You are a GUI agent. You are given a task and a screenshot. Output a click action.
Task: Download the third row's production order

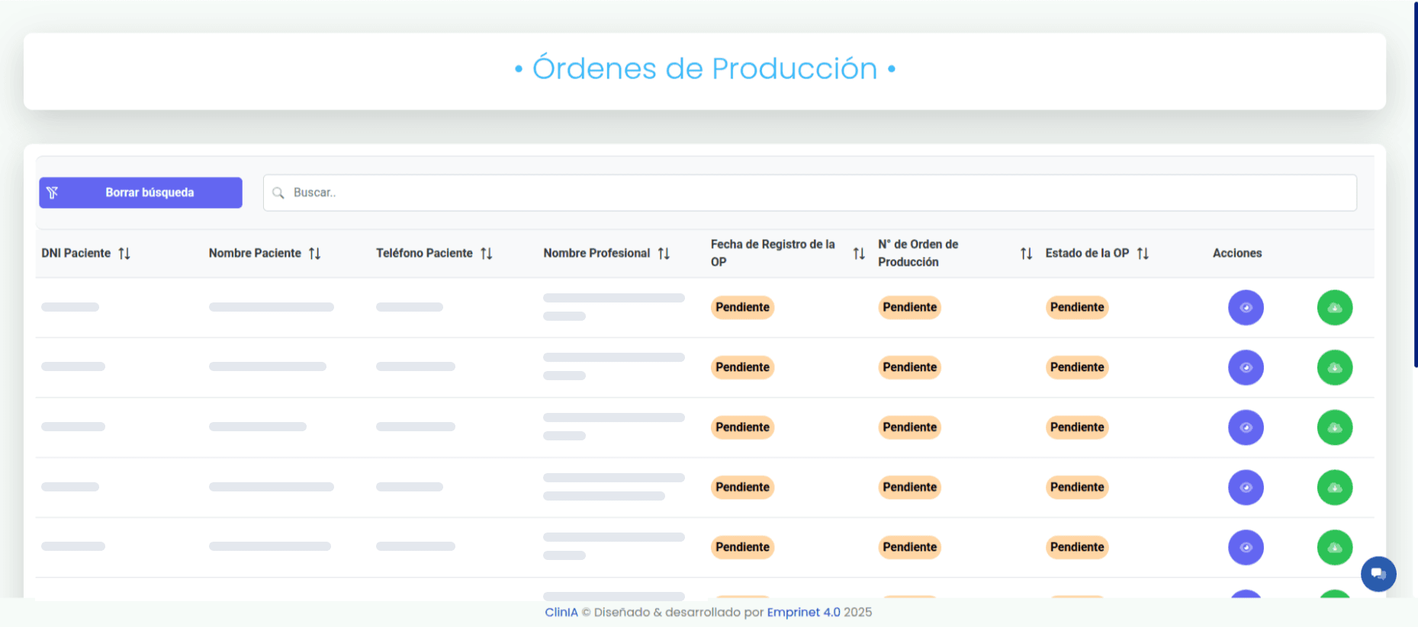coord(1335,427)
